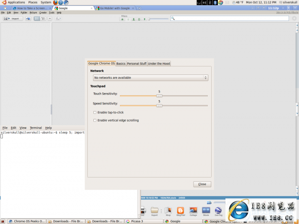This screenshot has height=224, width=299.
Task: Open the blue Help icon in top panel
Action: [61, 2]
